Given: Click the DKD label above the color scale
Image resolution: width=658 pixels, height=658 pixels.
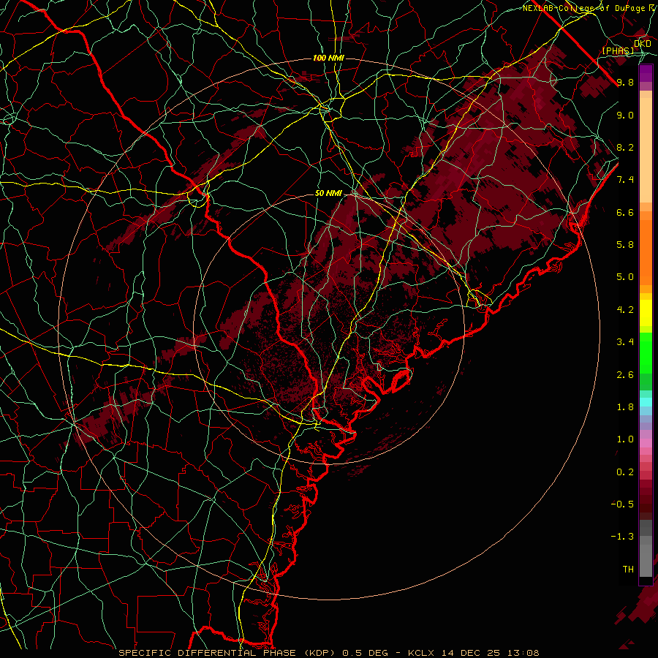Looking at the screenshot, I should pyautogui.click(x=643, y=43).
